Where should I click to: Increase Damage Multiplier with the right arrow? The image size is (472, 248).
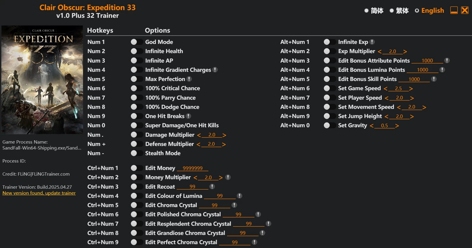point(224,135)
